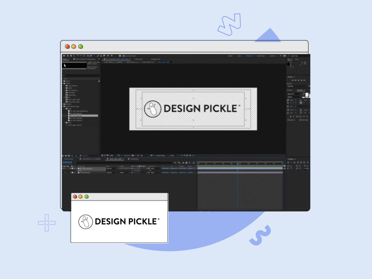Viewport: 372px width, 279px height.
Task: Select the Puppet Pin tool
Action: coord(112,56)
